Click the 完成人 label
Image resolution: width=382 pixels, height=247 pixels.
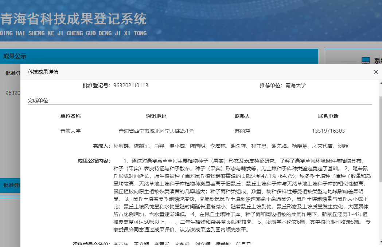pyautogui.click(x=102, y=146)
